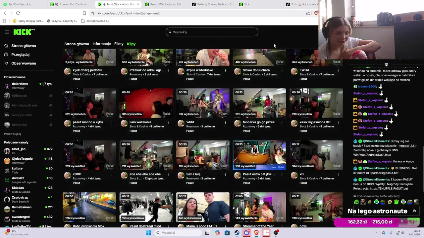This screenshot has height=238, width=424.
Task: Click username Icemen9900 in chat
Action: click(367, 87)
